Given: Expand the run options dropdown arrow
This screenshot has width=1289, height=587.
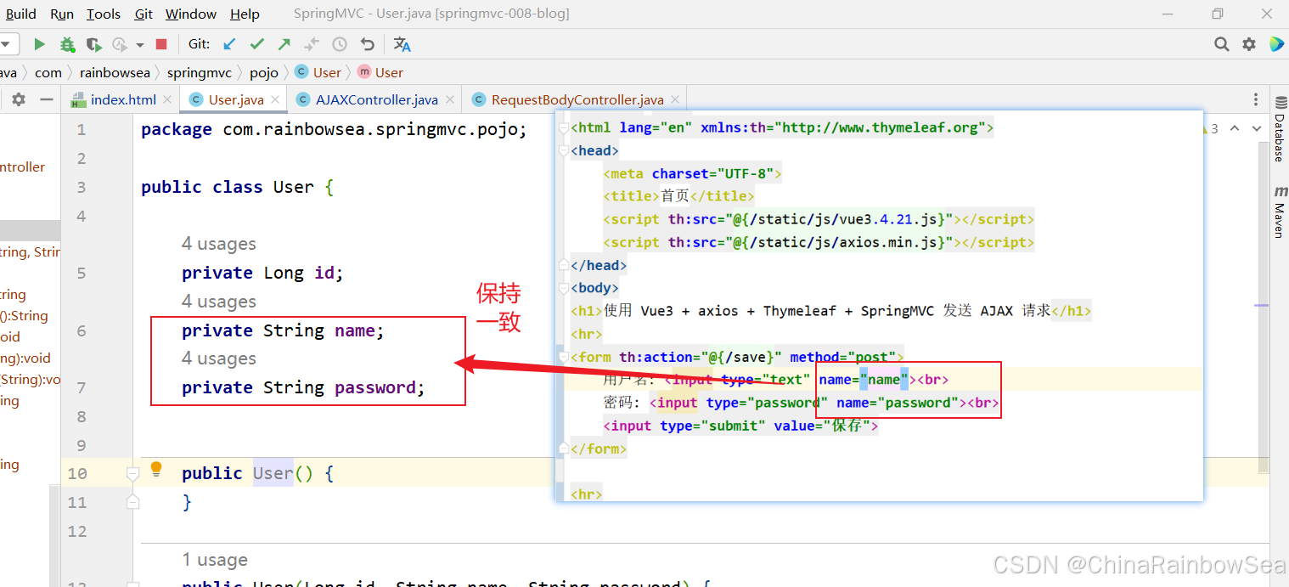Looking at the screenshot, I should tap(140, 44).
